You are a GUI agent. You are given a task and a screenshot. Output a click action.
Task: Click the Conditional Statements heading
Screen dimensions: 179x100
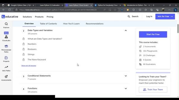[39, 76]
